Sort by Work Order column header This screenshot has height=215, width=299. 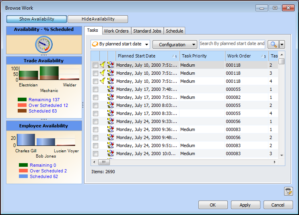[x=247, y=56]
